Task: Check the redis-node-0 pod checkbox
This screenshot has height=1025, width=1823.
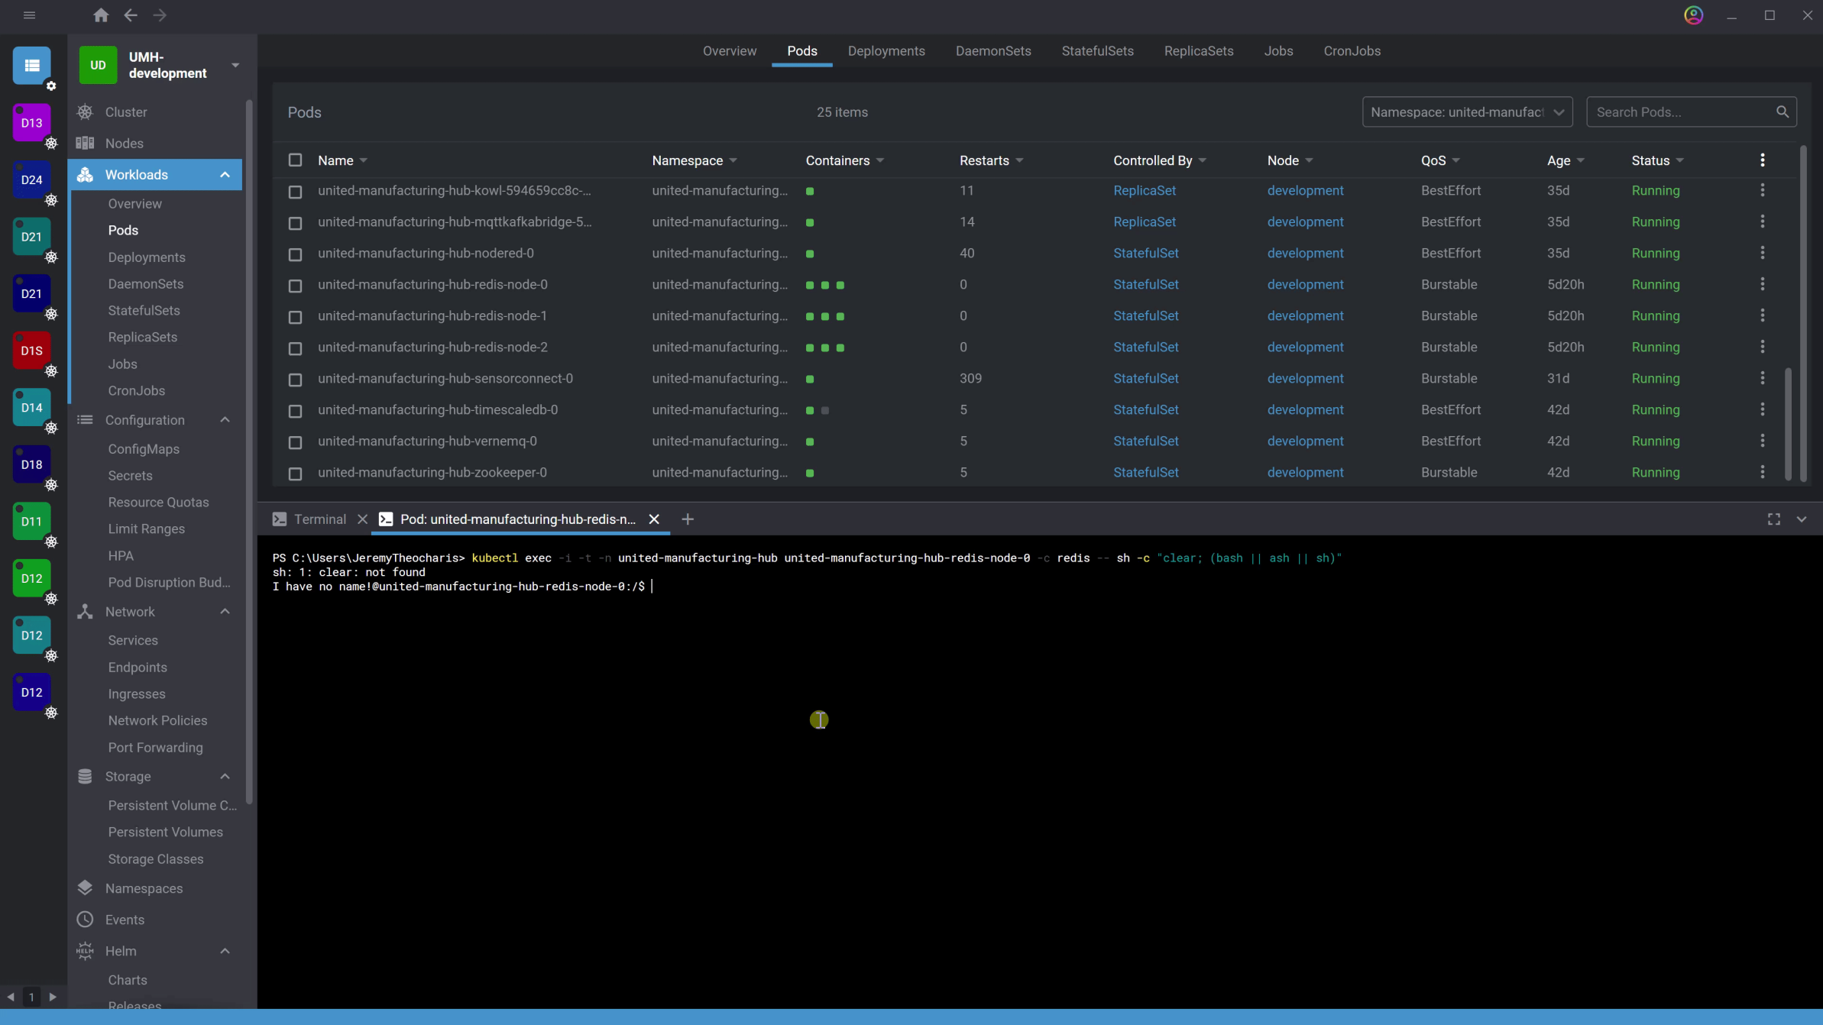Action: coord(295,286)
